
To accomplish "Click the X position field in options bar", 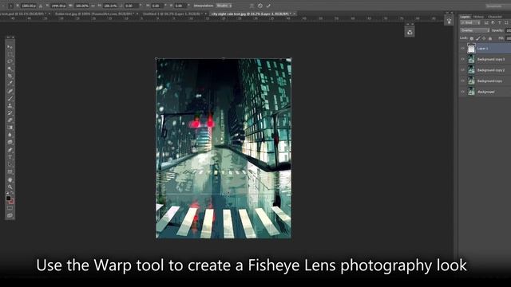I will pos(29,6).
